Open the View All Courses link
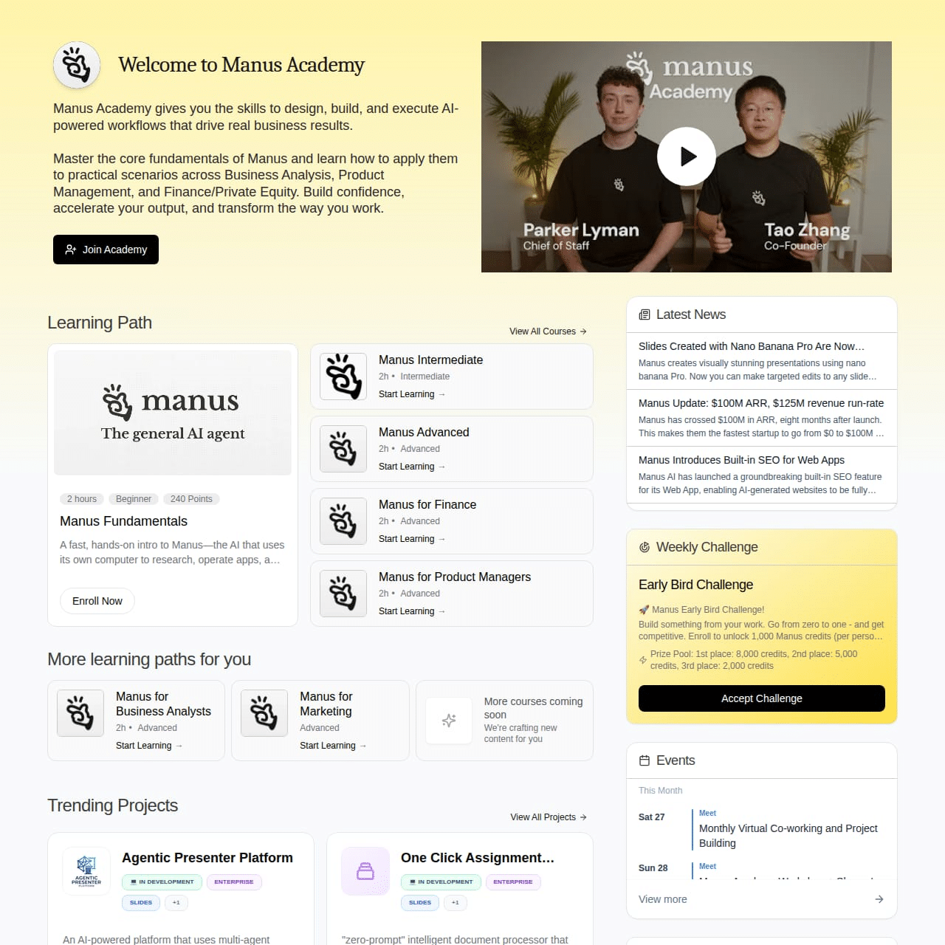Image resolution: width=945 pixels, height=945 pixels. click(x=548, y=331)
